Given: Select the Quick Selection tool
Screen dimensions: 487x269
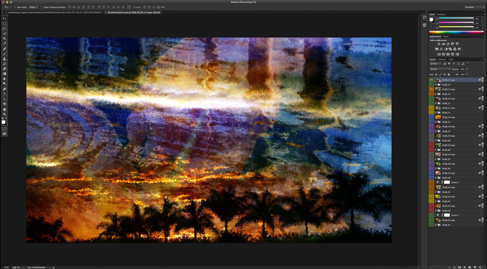Looking at the screenshot, I should coord(4,34).
